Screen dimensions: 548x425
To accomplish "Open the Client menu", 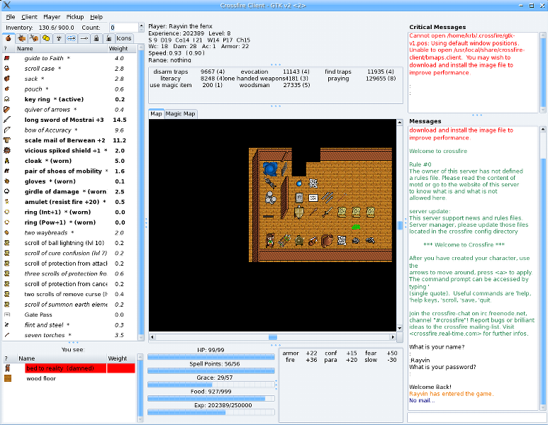I will tap(30, 16).
